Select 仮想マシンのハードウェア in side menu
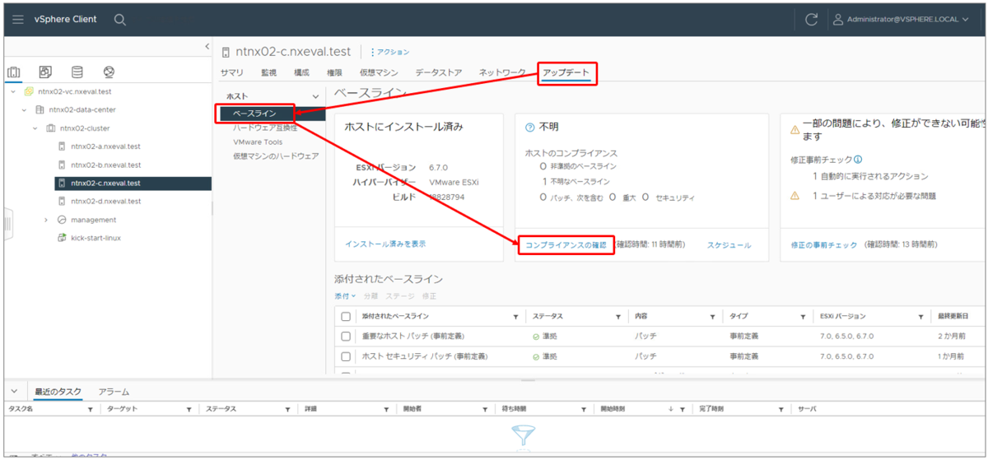 pos(275,156)
